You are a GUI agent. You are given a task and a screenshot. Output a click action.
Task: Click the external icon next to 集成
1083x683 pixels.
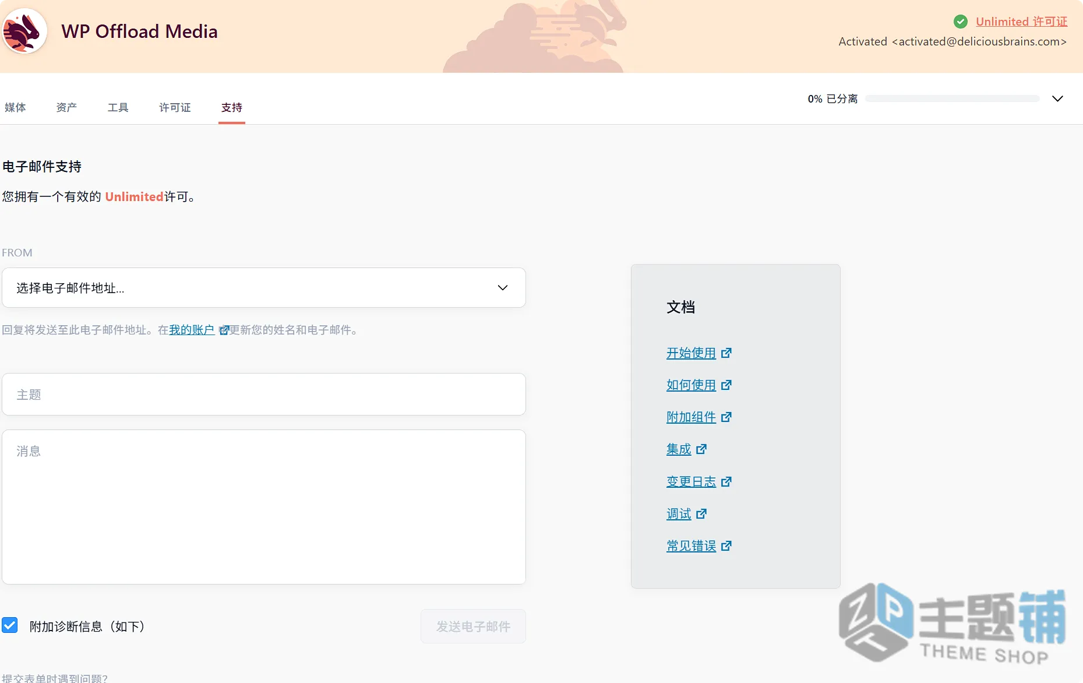click(x=702, y=449)
